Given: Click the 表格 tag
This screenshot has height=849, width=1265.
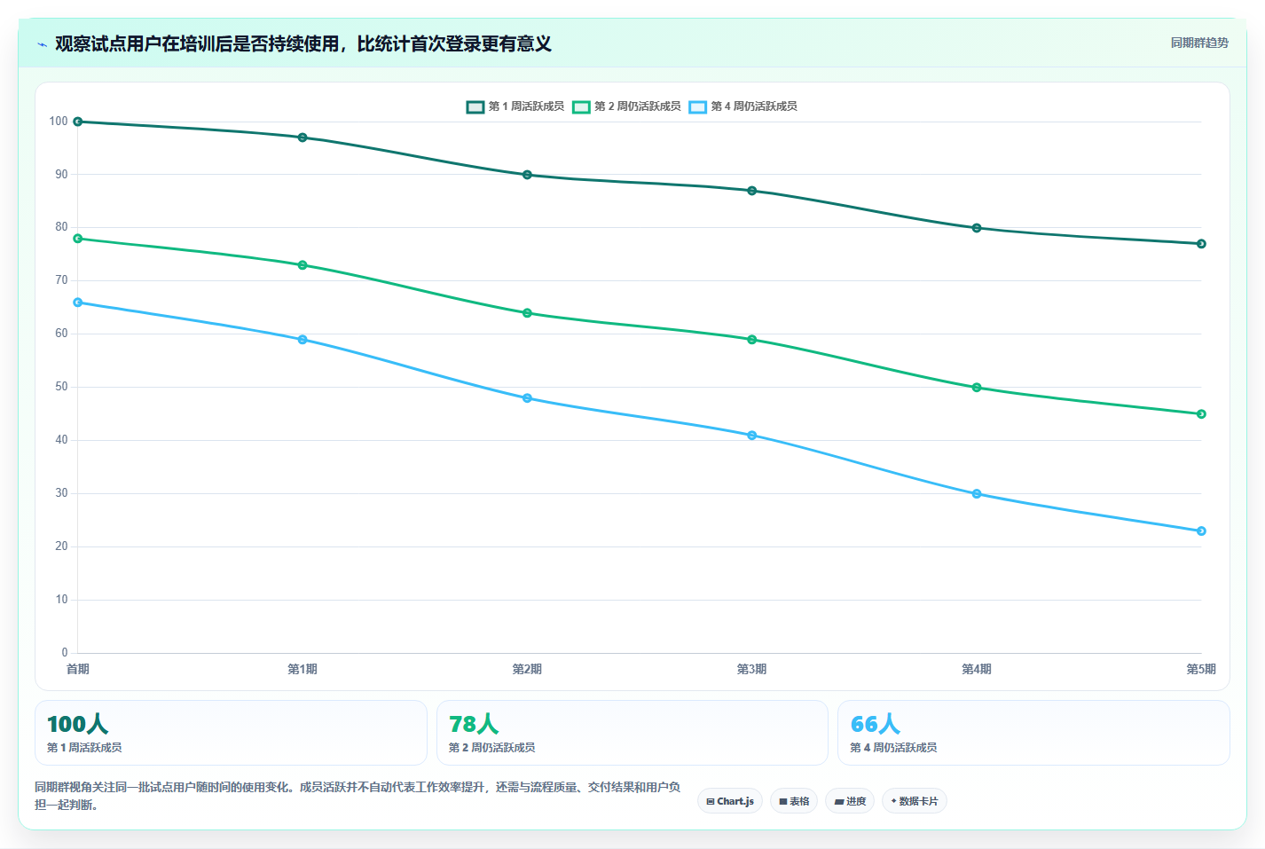Looking at the screenshot, I should tap(794, 801).
